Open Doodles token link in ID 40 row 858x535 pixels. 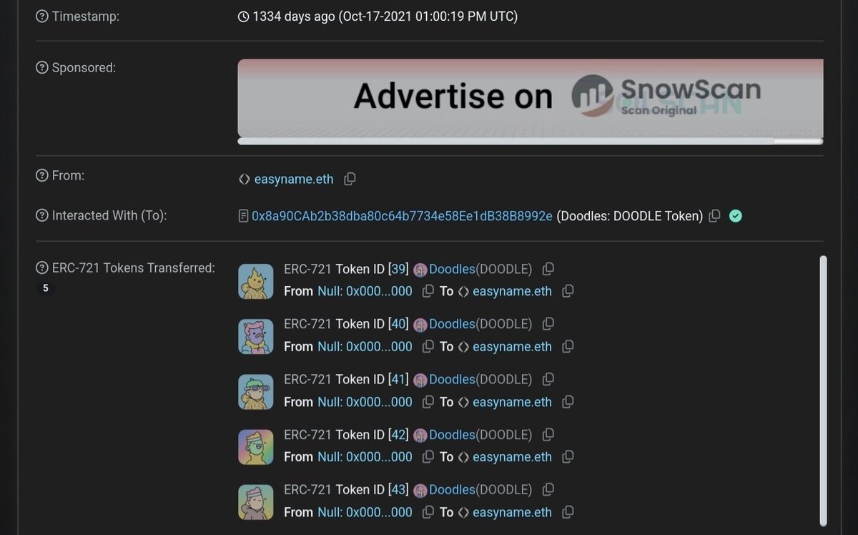tap(452, 324)
